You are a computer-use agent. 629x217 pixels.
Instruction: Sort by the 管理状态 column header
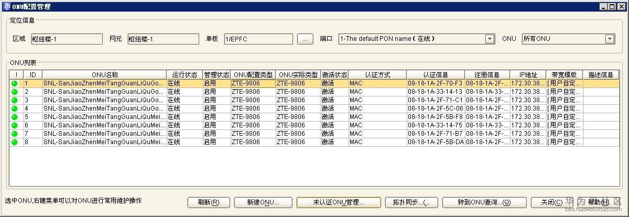tap(216, 75)
